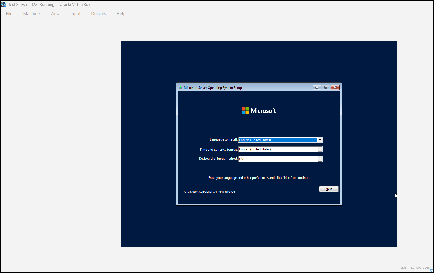The height and width of the screenshot is (273, 434).
Task: Minimize the Microsoft Server setup dialog
Action: (317, 87)
